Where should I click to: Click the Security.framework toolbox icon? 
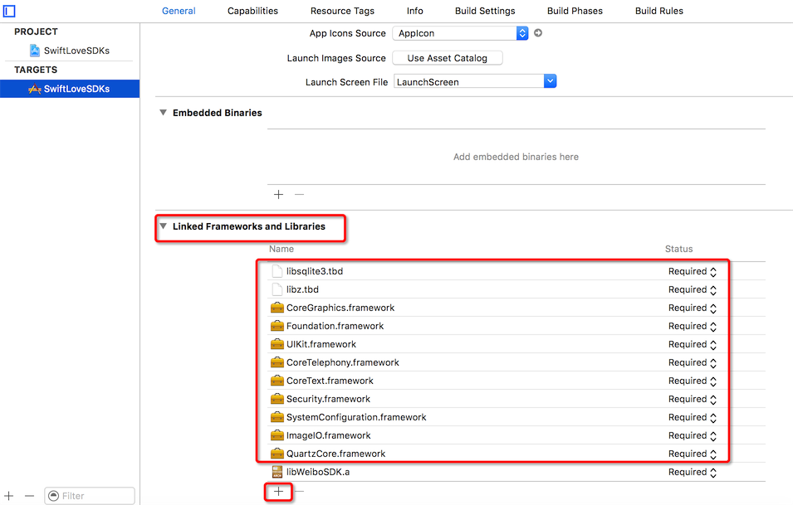point(277,399)
